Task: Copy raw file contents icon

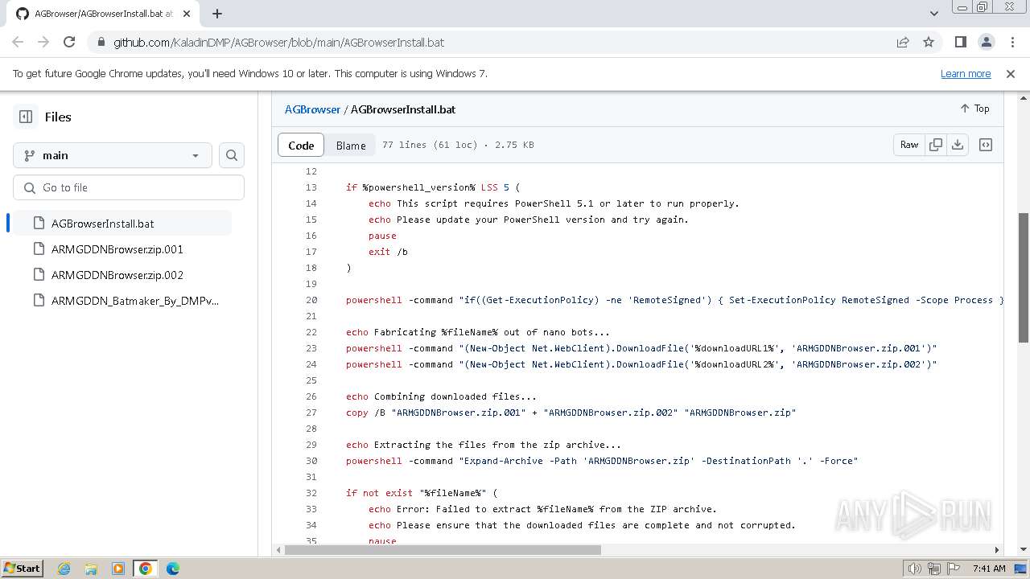Action: pos(936,145)
